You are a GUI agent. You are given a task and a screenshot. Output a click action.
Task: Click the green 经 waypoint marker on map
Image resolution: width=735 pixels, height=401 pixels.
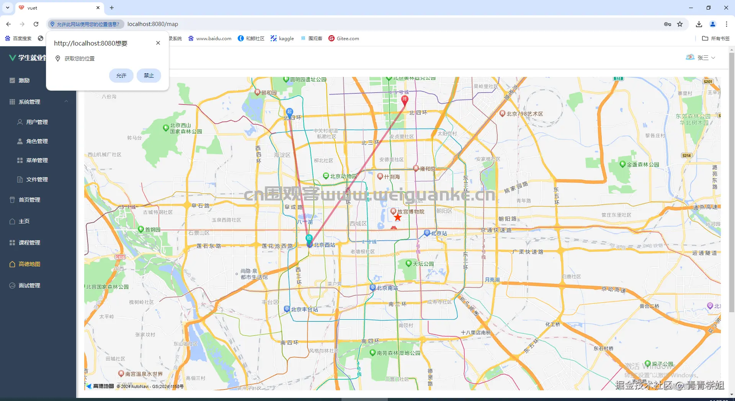pyautogui.click(x=309, y=238)
